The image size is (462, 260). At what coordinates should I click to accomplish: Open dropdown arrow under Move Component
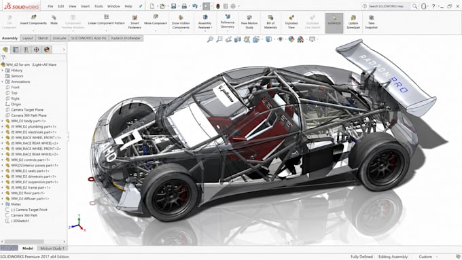coord(156,31)
